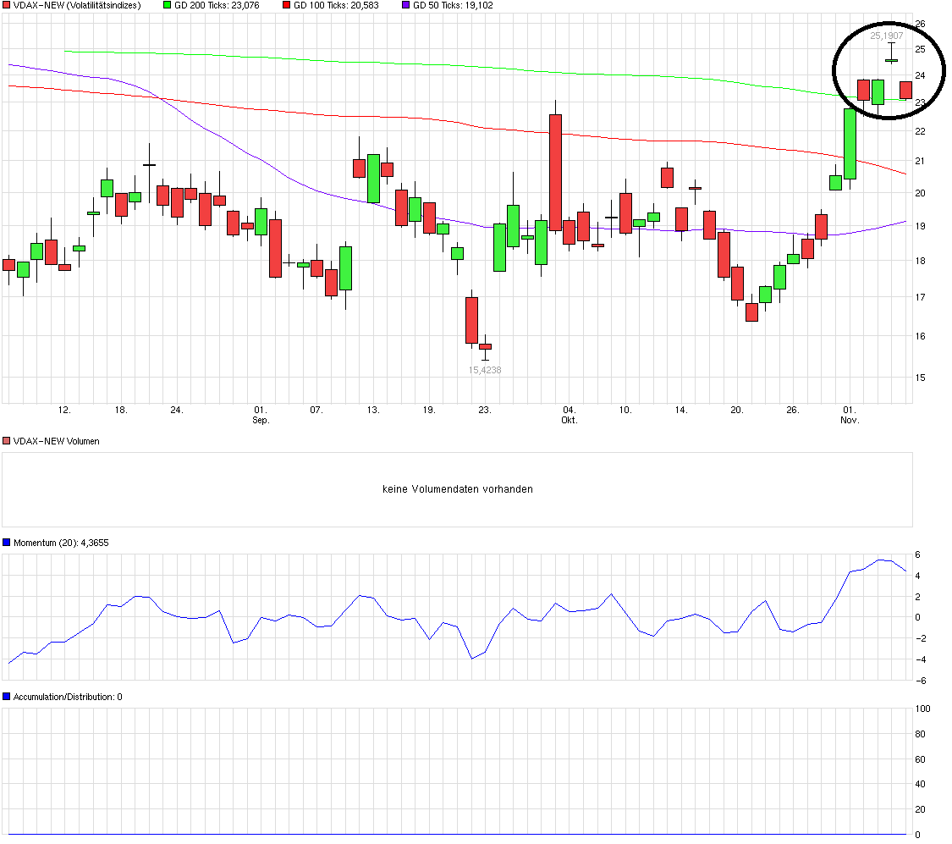
Task: Click the small red candle above the 15,4238 low
Action: point(485,347)
